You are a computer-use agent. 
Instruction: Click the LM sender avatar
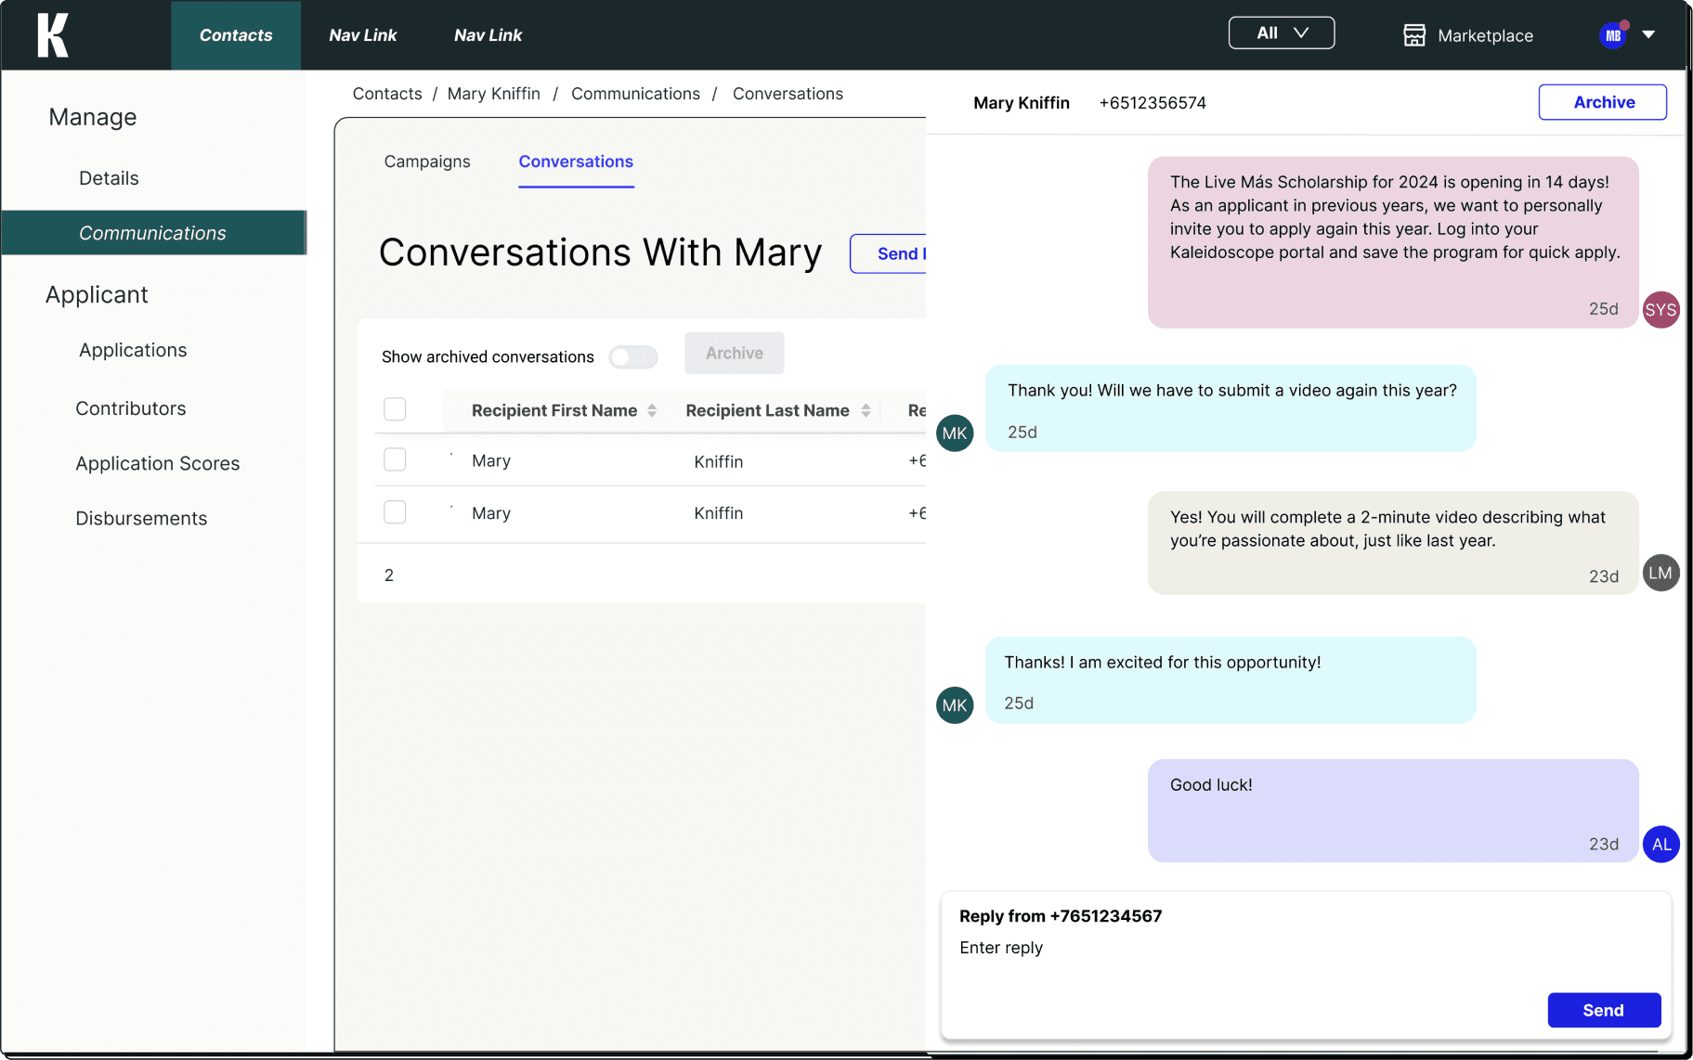(1660, 574)
